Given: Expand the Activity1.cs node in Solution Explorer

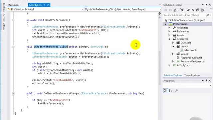Looking at the screenshot, I should tap(169, 65).
